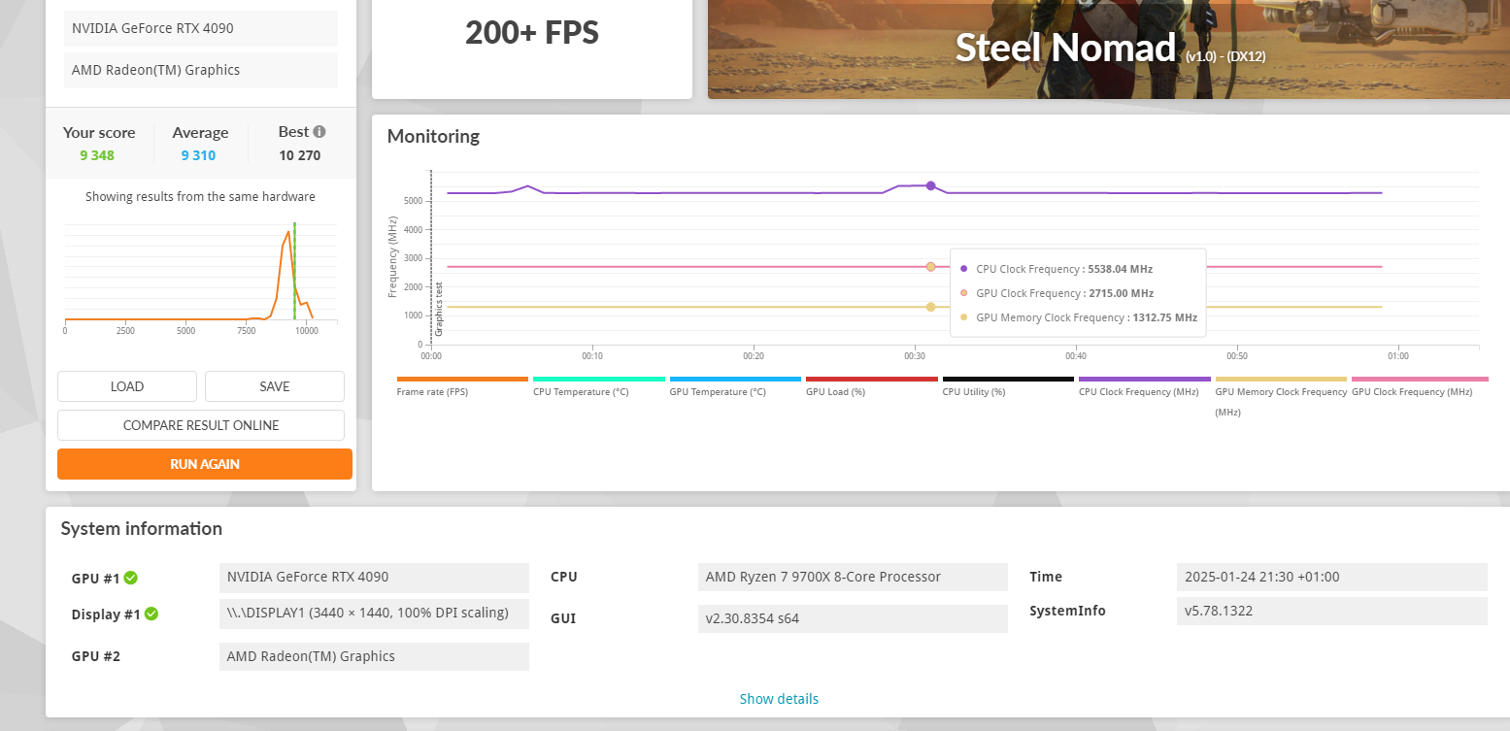Viewport: 1510px width, 731px height.
Task: Click the GPU memory clock marker on yellow line
Action: point(930,307)
